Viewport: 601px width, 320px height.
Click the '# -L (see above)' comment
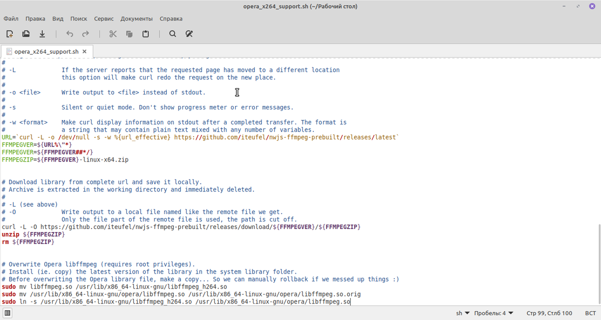(30, 204)
